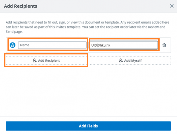Click the Add Recipient label text
The image size is (177, 134).
click(x=49, y=61)
